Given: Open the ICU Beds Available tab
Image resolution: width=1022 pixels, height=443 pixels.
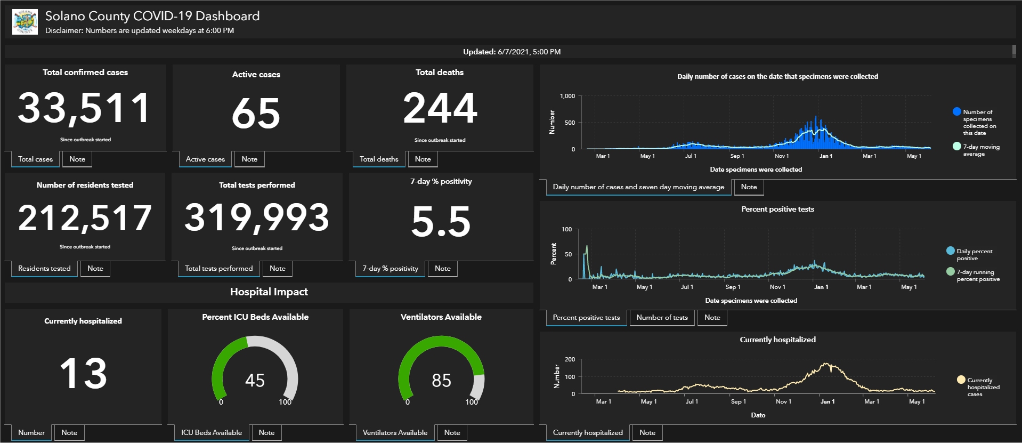Looking at the screenshot, I should click(211, 433).
